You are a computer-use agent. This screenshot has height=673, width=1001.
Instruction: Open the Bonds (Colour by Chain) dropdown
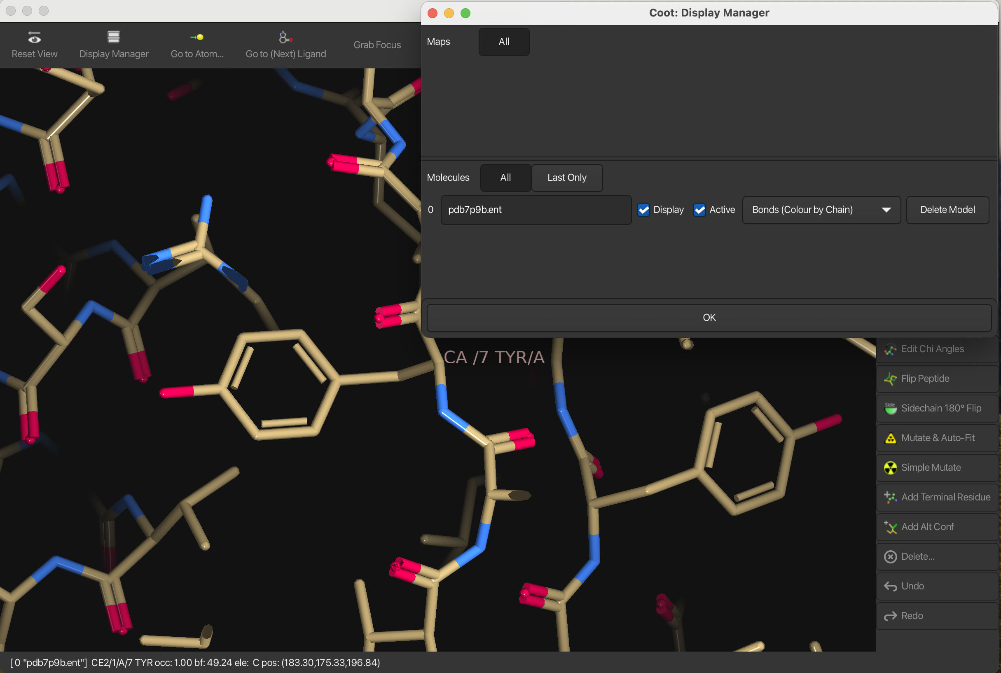tap(821, 210)
